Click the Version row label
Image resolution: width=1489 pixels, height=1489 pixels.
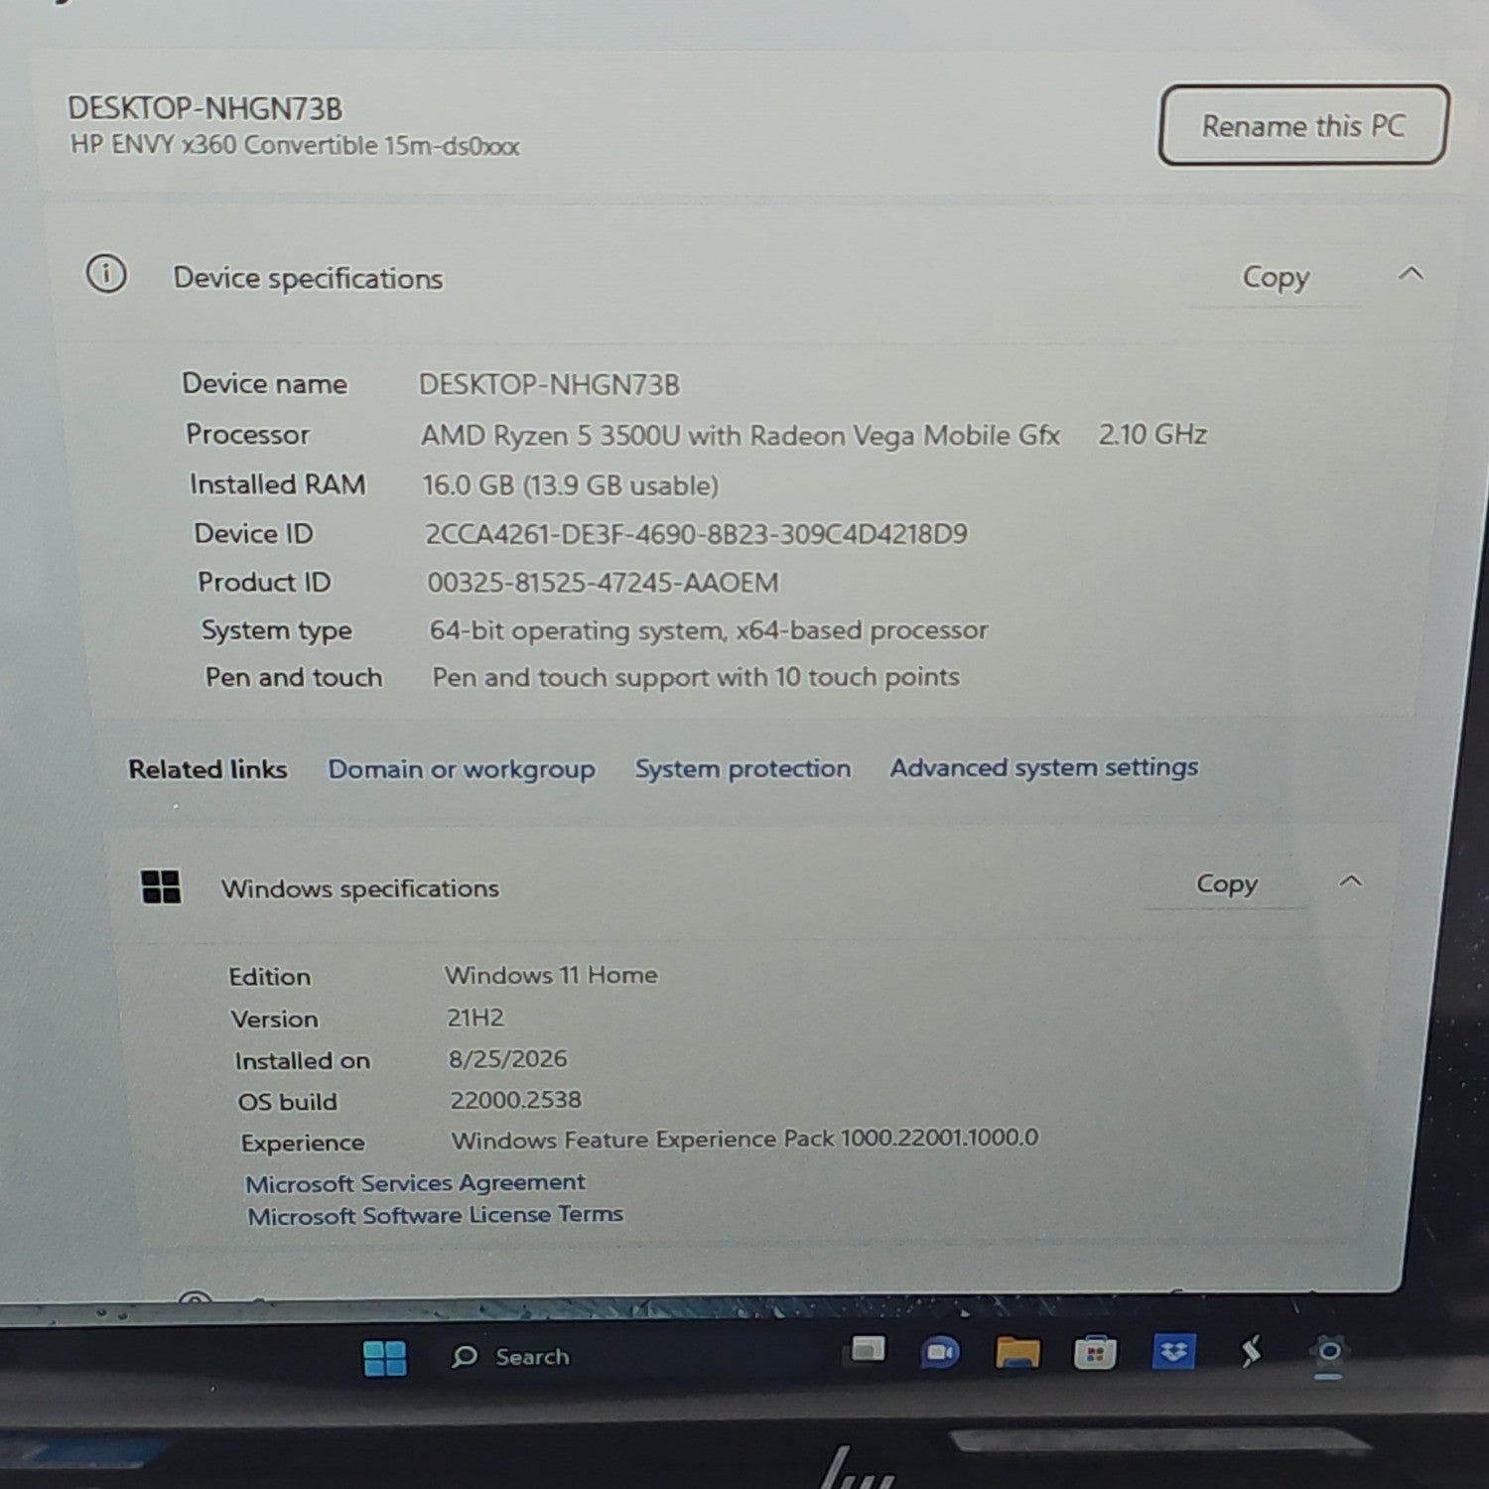point(274,1019)
